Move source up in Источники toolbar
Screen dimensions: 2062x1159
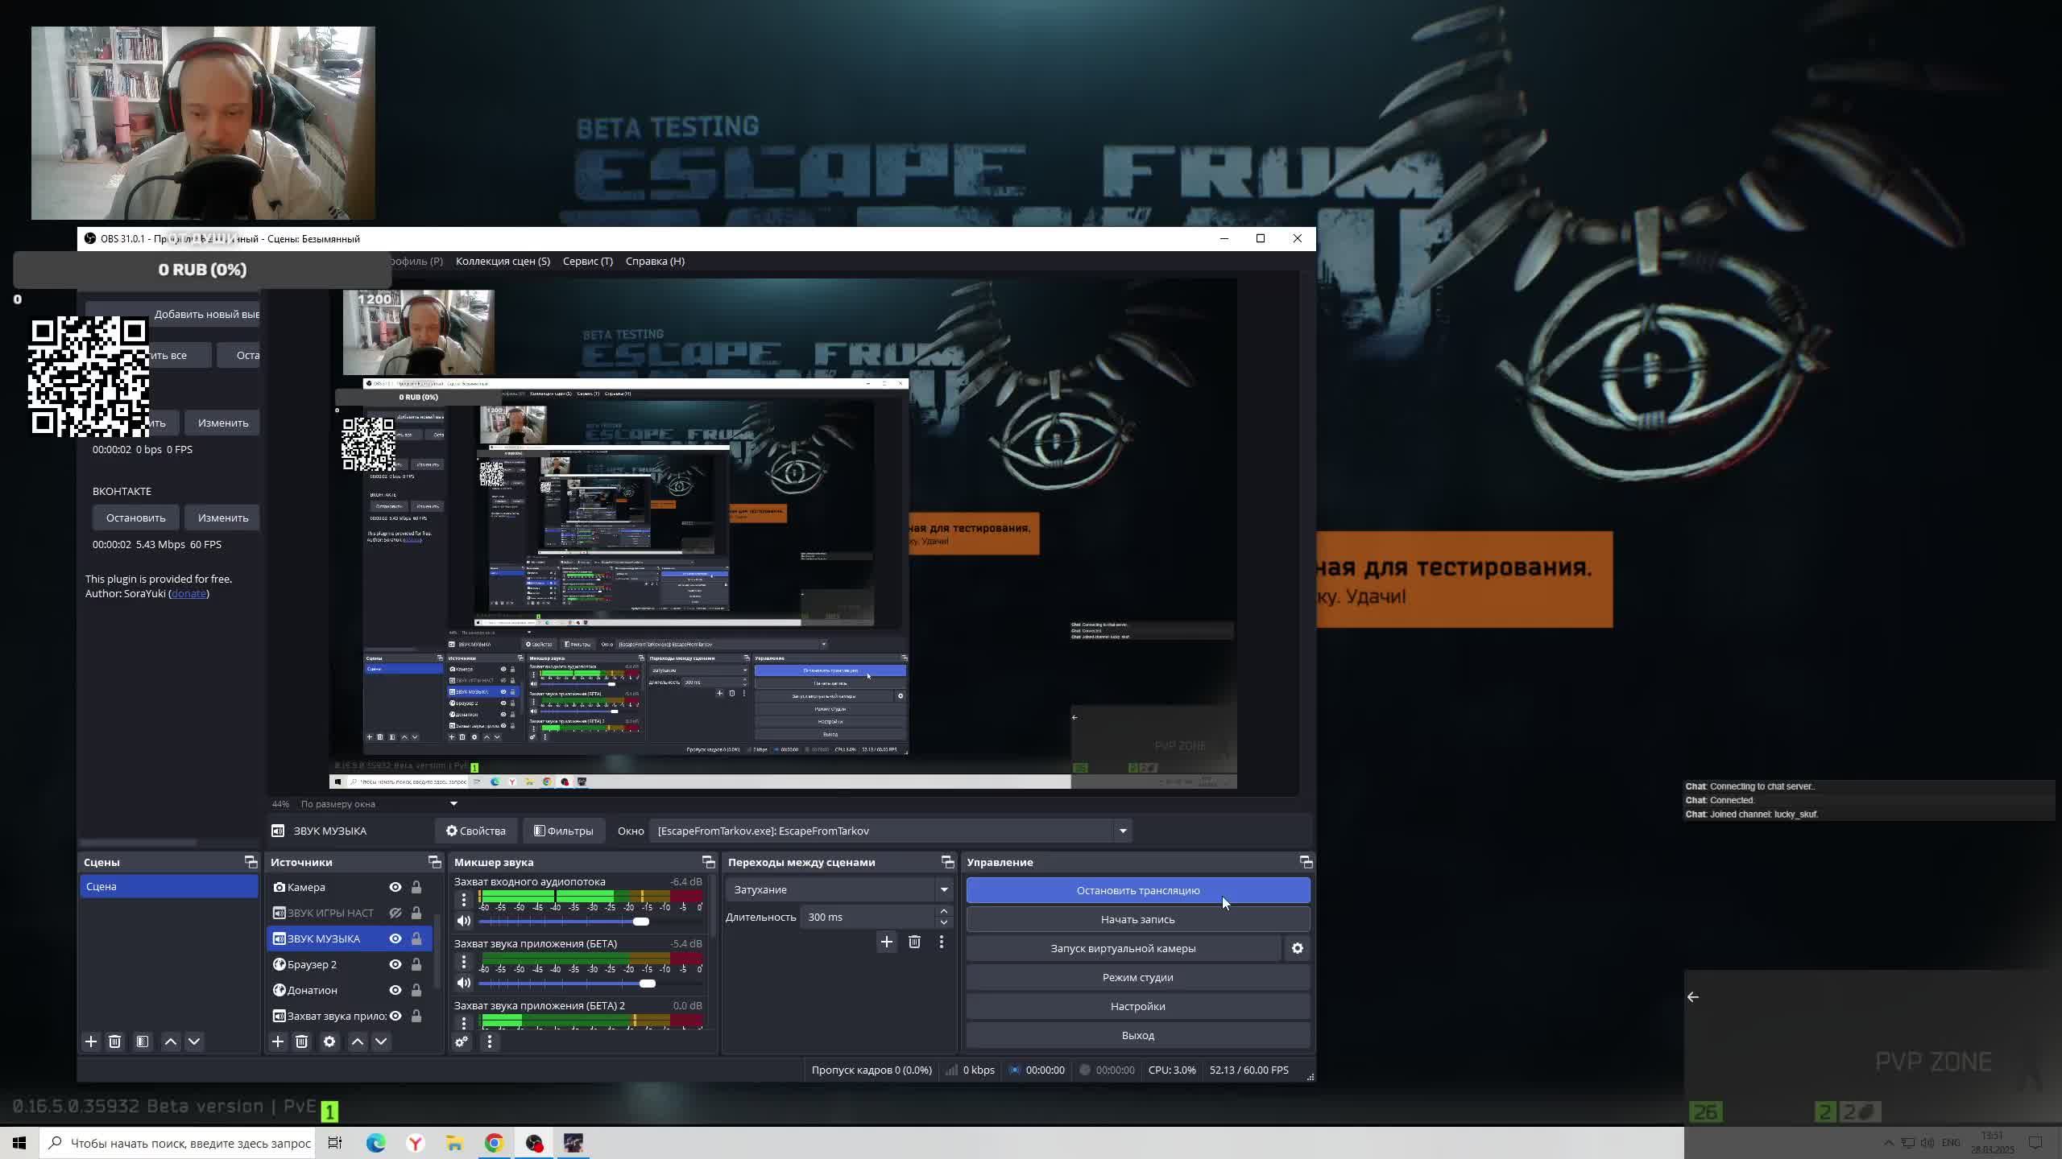click(x=358, y=1041)
